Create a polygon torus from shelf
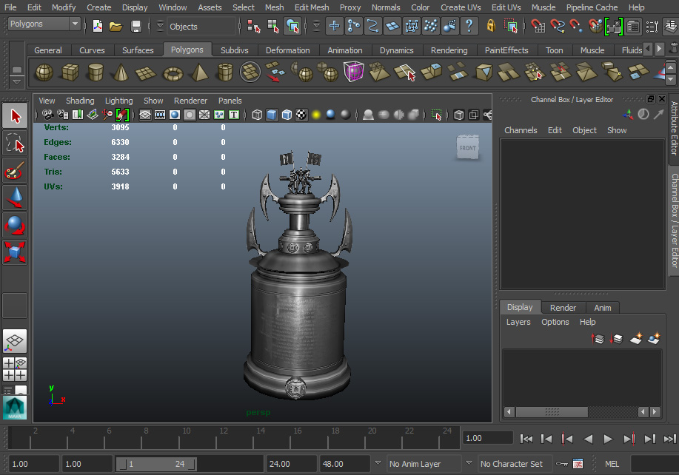Screen dimensions: 679x475 (x=173, y=73)
